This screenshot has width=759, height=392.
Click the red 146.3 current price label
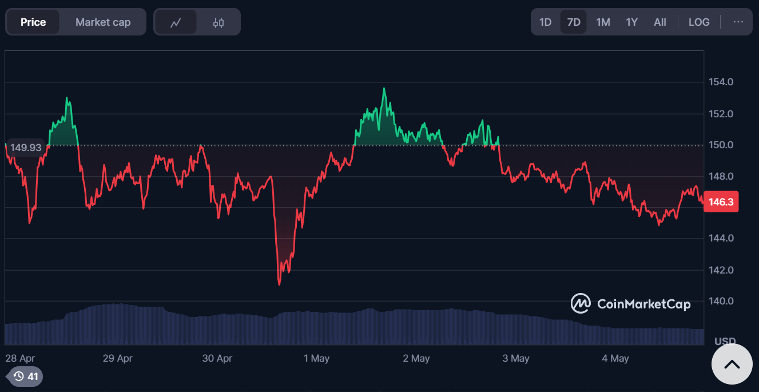click(x=721, y=202)
